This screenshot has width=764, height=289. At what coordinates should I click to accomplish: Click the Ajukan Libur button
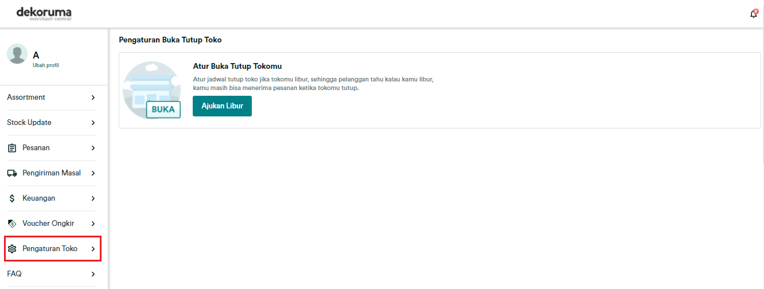(222, 106)
